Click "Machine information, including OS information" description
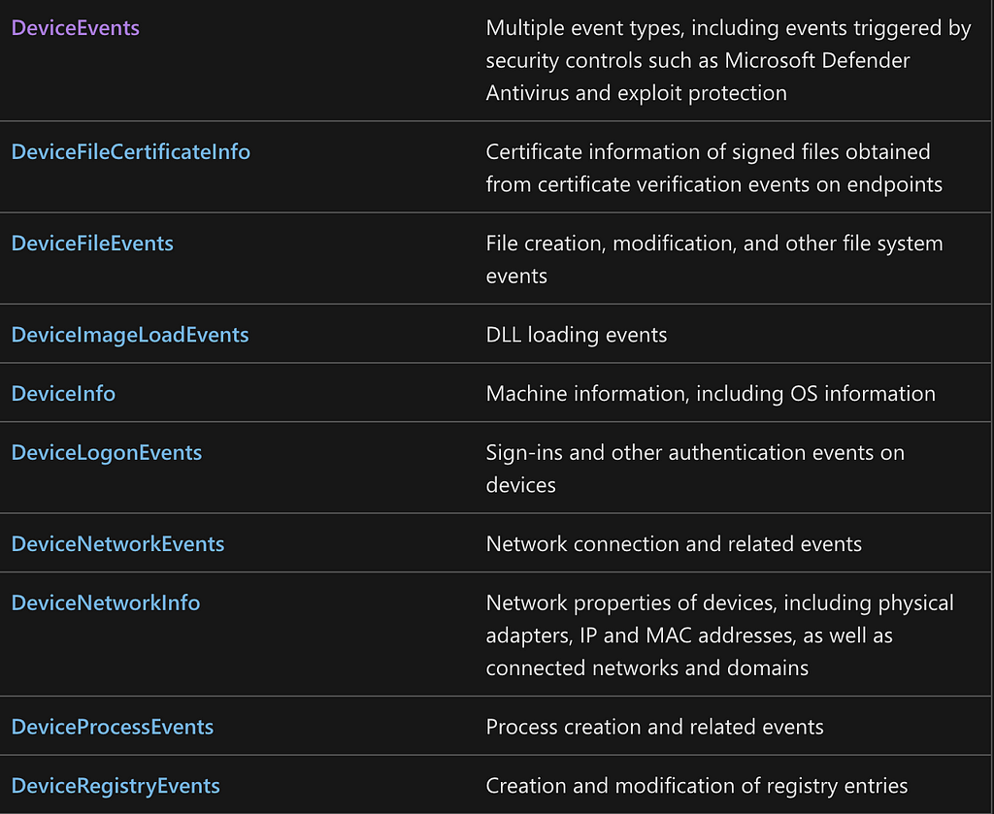994x814 pixels. click(x=711, y=393)
